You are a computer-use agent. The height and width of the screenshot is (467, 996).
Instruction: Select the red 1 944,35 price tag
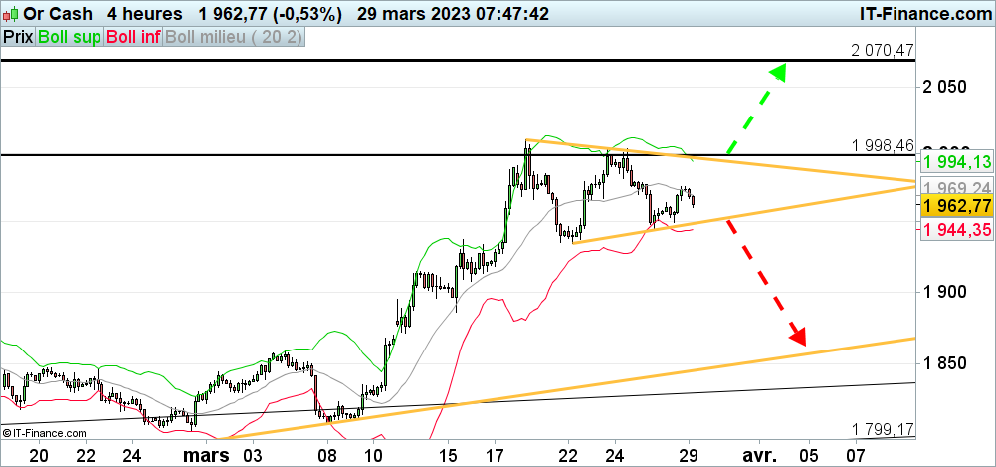pos(955,230)
